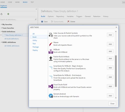Open the Variables tab
125x112 pixels.
(70, 16)
